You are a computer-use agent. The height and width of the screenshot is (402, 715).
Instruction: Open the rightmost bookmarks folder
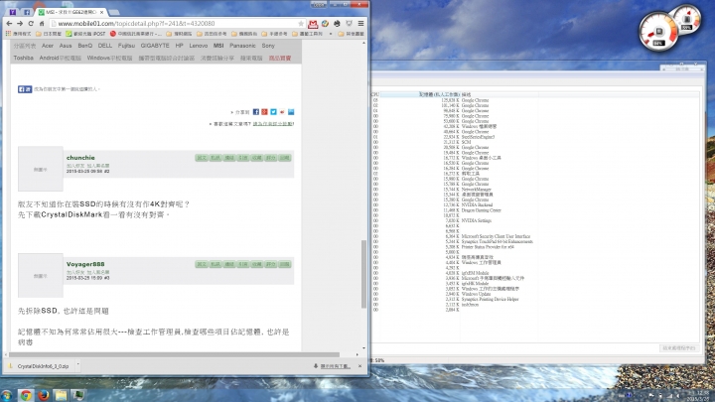352,34
